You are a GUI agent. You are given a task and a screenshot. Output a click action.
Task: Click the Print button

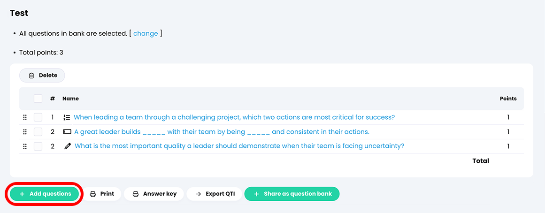coord(102,194)
